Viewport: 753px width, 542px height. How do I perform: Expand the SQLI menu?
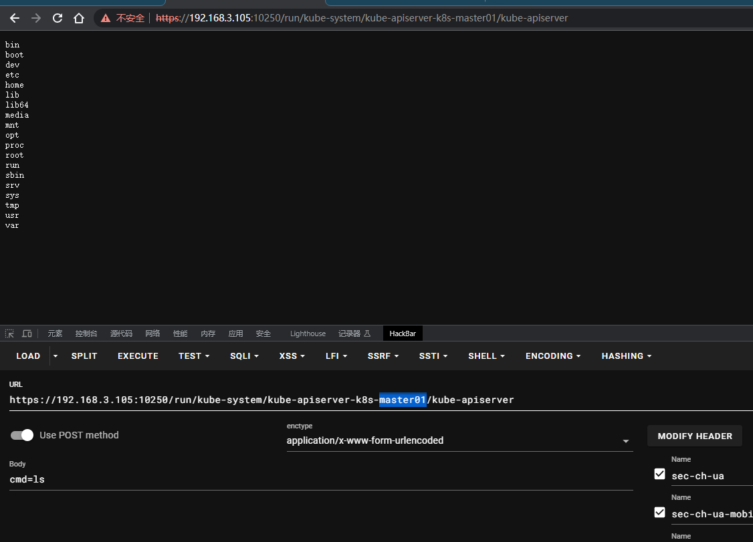(244, 356)
